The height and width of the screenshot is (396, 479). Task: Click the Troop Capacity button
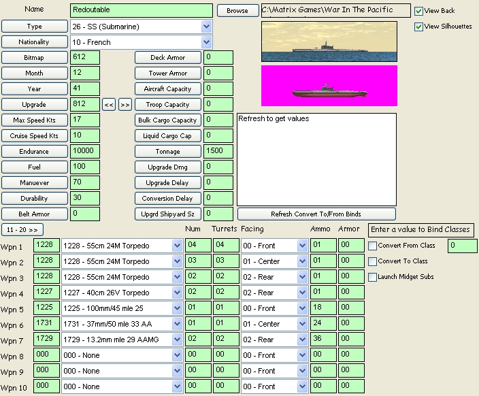pos(168,104)
